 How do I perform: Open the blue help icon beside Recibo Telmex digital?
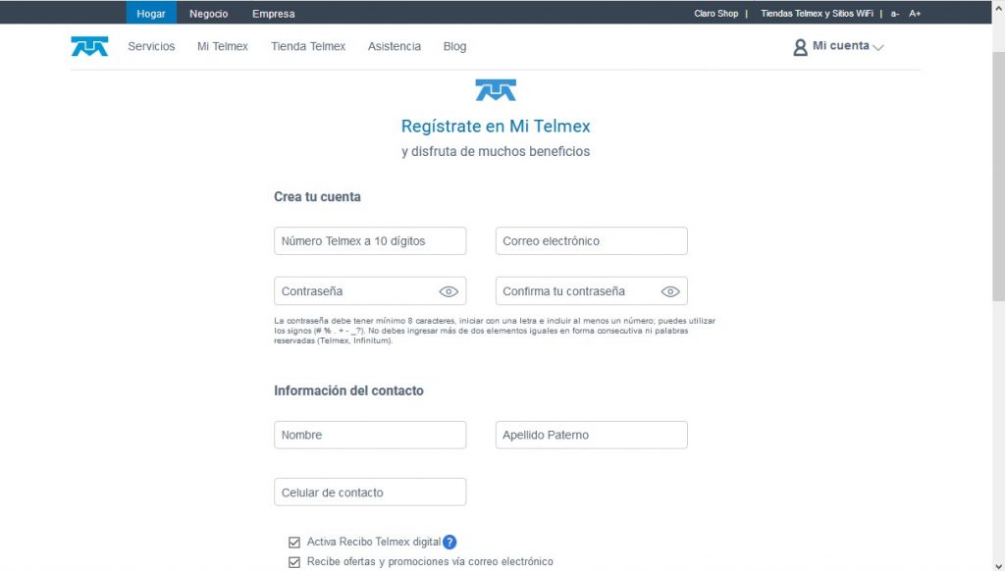450,543
